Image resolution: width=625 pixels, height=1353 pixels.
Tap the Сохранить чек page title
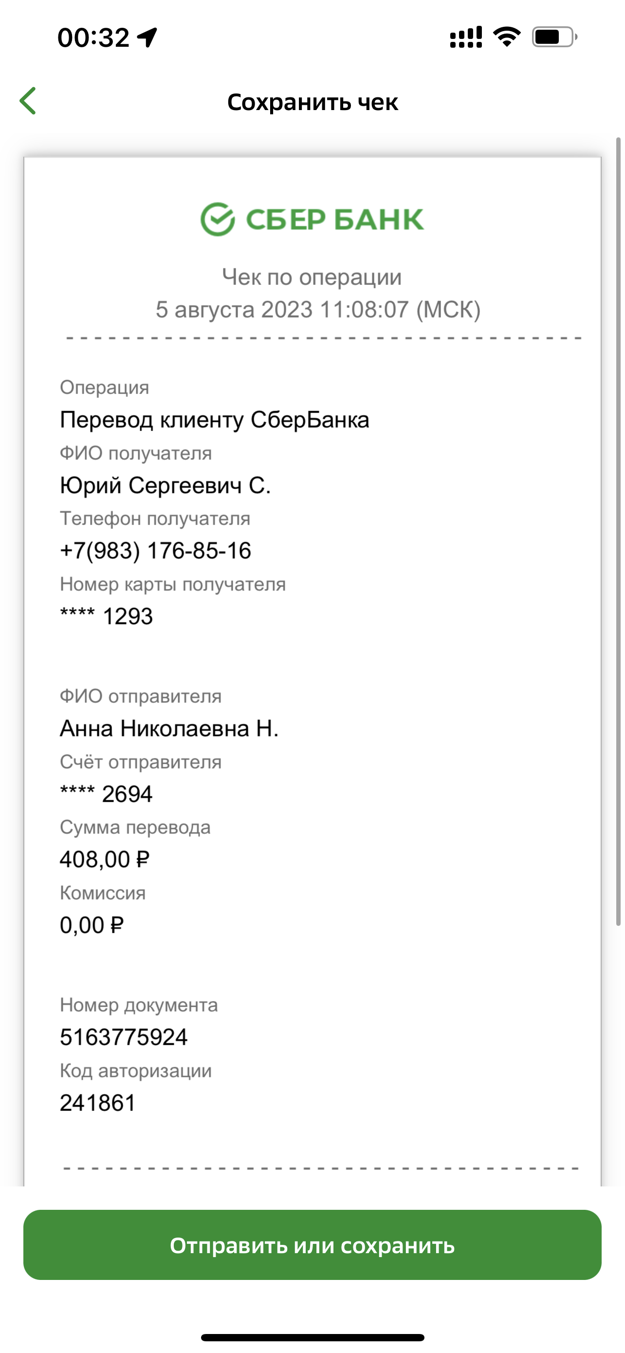313,102
